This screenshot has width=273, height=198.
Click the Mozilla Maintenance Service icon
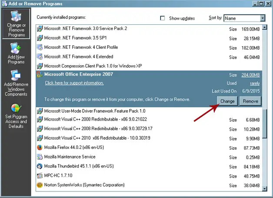[40, 157]
